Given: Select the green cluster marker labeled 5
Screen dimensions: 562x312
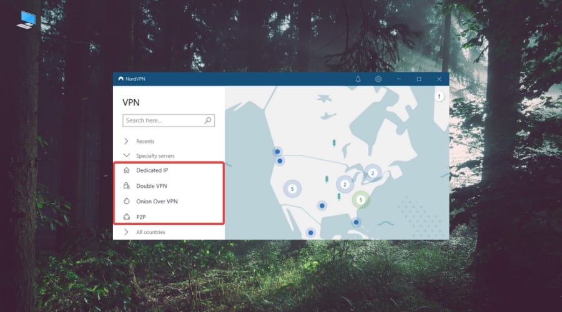Looking at the screenshot, I should pos(360,200).
